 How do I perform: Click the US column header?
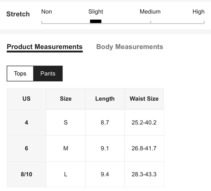[26, 99]
